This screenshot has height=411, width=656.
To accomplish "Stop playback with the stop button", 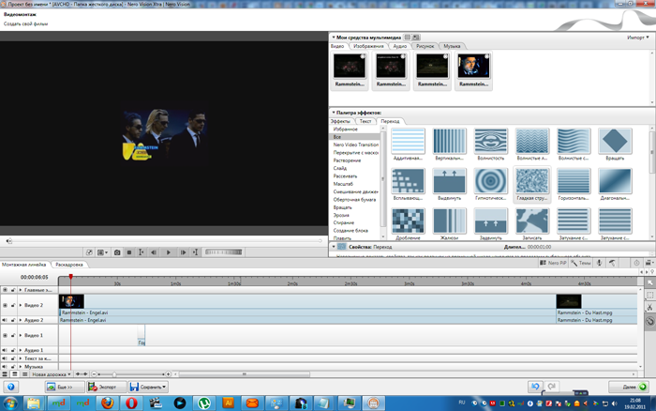I will click(129, 252).
